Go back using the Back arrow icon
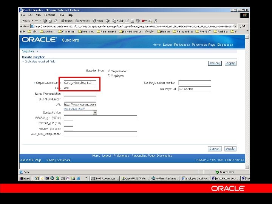Image resolution: width=272 pixels, height=204 pixels. click(26, 21)
